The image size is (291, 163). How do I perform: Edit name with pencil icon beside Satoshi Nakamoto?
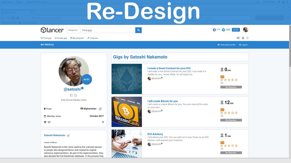pyautogui.click(x=68, y=136)
